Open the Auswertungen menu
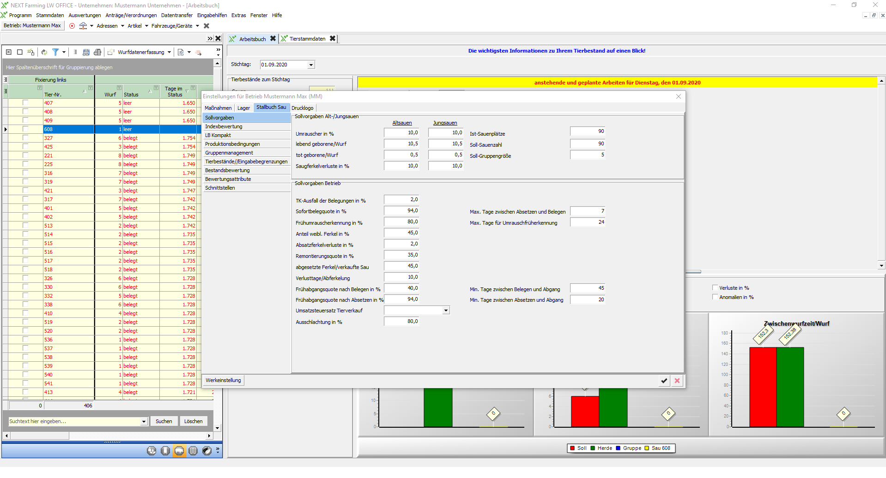The width and height of the screenshot is (886, 478). point(85,15)
